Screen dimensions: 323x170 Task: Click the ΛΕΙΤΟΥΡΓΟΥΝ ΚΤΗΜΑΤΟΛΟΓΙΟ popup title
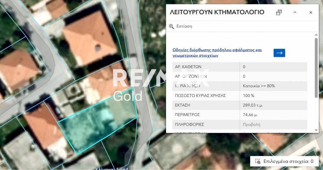(x=217, y=13)
